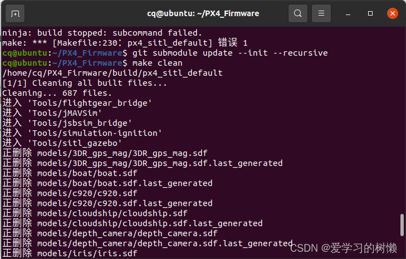Close the terminal window

coord(392,13)
